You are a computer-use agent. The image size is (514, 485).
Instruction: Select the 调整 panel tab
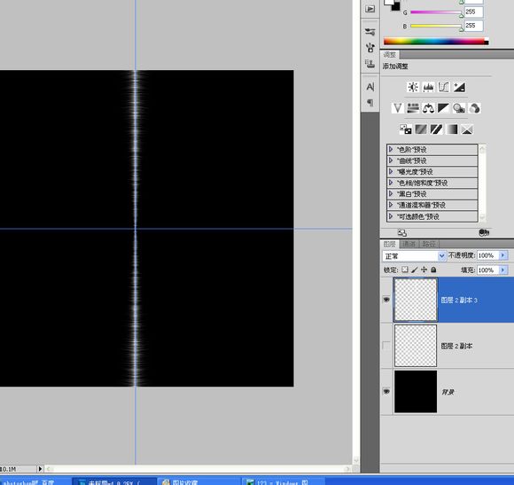click(390, 55)
